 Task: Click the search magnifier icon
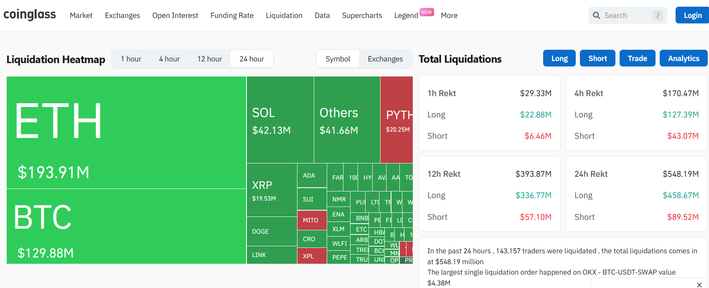coord(596,15)
